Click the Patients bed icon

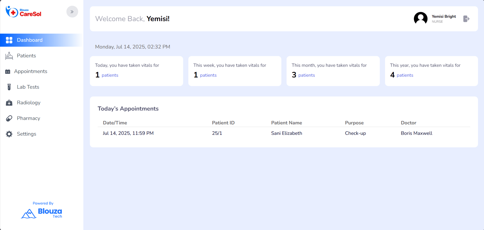(x=9, y=56)
